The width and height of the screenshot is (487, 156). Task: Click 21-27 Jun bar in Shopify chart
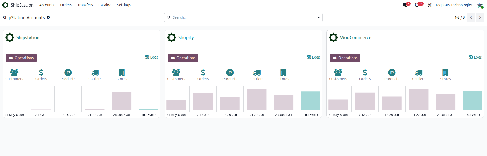click(257, 100)
